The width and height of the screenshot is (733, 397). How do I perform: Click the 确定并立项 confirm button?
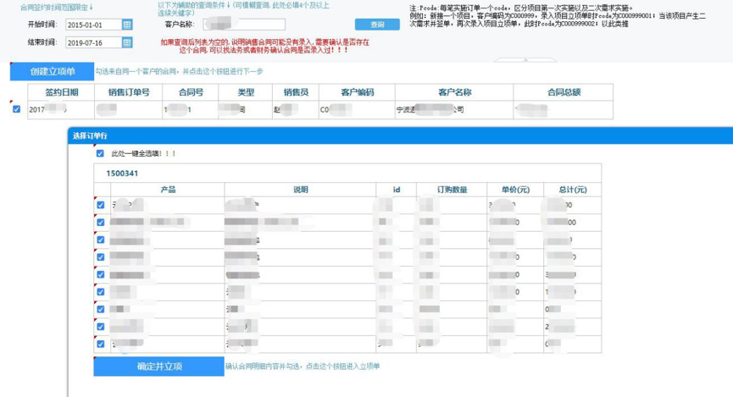159,367
